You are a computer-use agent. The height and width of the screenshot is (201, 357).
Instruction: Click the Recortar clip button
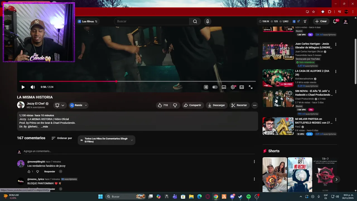pyautogui.click(x=239, y=105)
